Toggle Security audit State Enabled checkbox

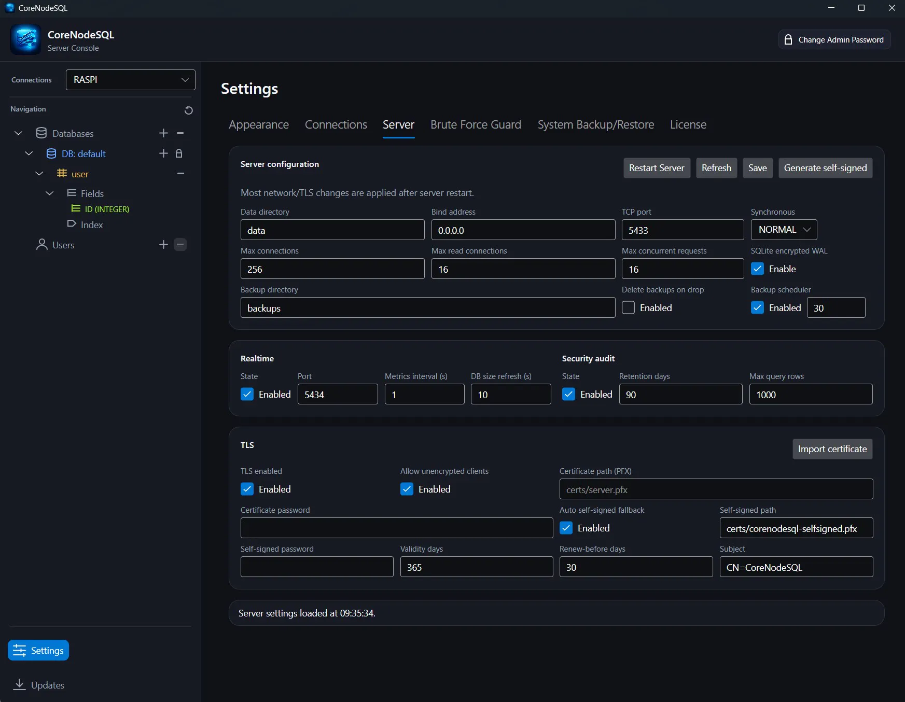pyautogui.click(x=568, y=394)
